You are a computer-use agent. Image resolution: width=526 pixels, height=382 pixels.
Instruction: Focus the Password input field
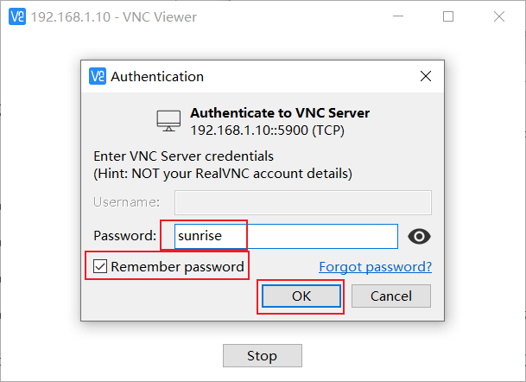click(286, 236)
